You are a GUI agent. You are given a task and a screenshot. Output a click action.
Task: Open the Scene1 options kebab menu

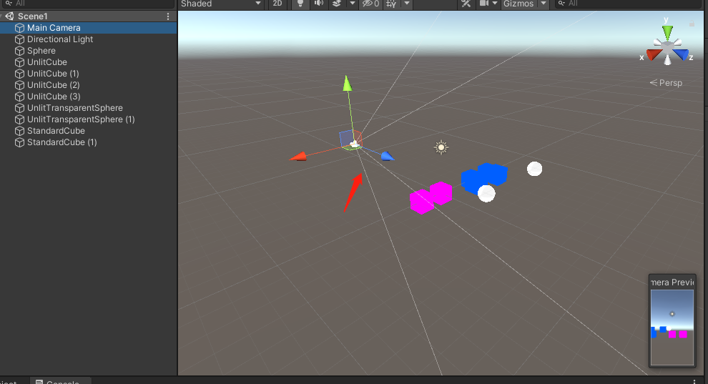[168, 16]
